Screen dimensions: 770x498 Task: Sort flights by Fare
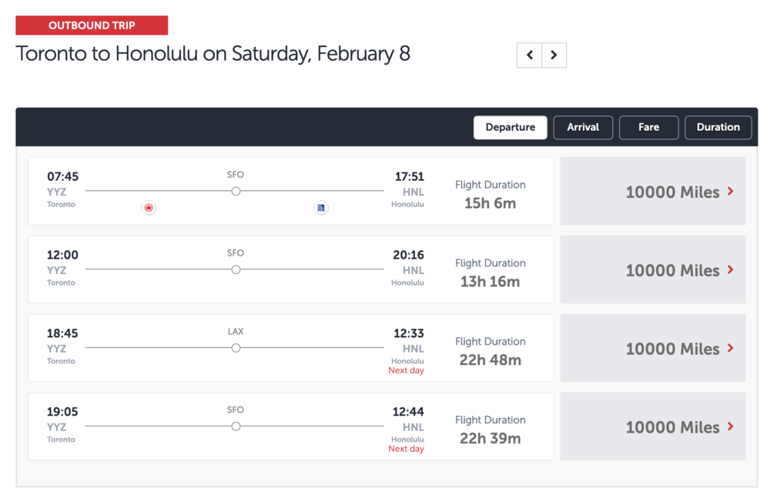[x=648, y=127]
